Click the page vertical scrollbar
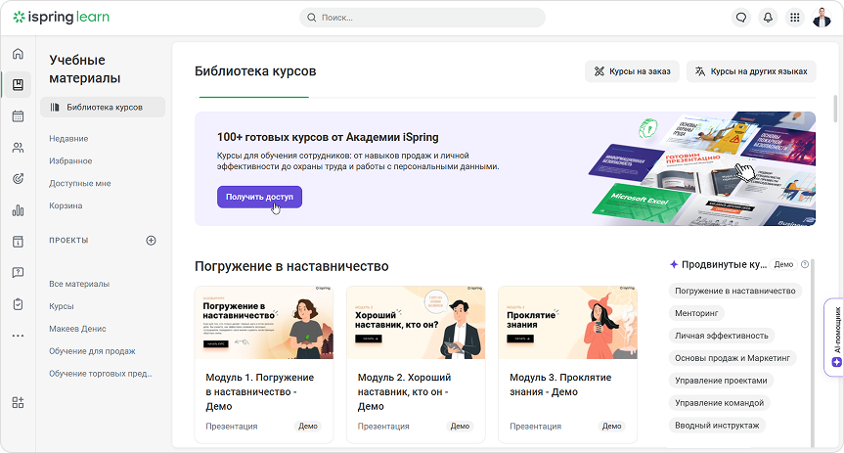Image resolution: width=844 pixels, height=453 pixels. (x=835, y=109)
